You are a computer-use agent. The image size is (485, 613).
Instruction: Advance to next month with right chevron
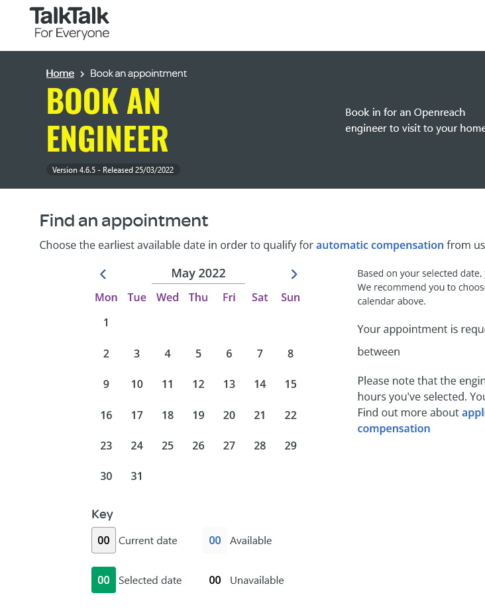click(x=294, y=274)
